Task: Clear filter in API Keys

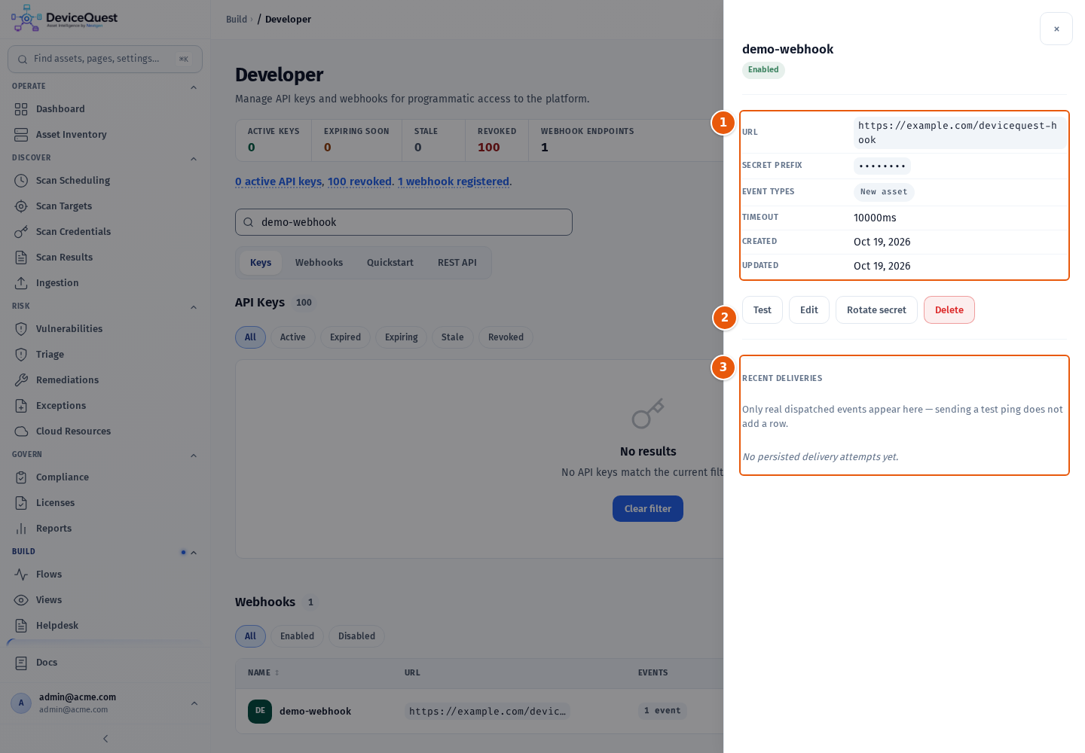Action: [648, 509]
